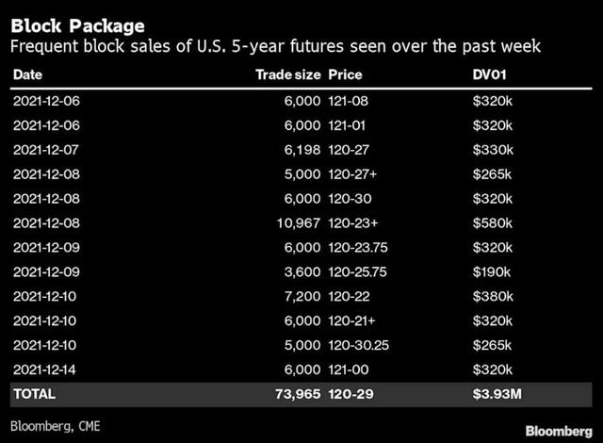Click the "Block Package" chart title
Image resolution: width=603 pixels, height=443 pixels.
[x=78, y=23]
